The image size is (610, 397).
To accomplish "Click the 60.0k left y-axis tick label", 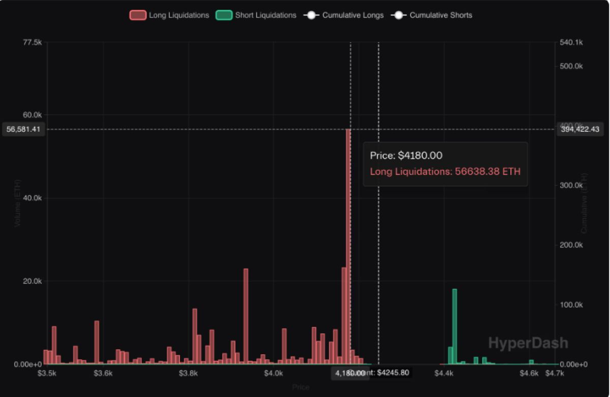I will pos(31,114).
